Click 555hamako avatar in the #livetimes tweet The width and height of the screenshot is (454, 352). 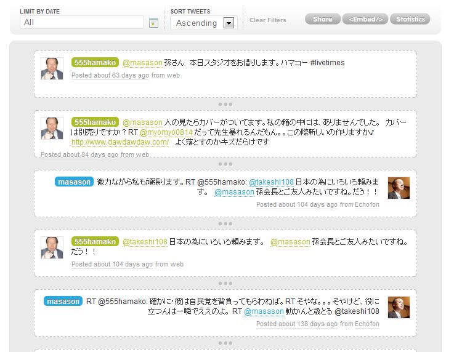pos(52,68)
